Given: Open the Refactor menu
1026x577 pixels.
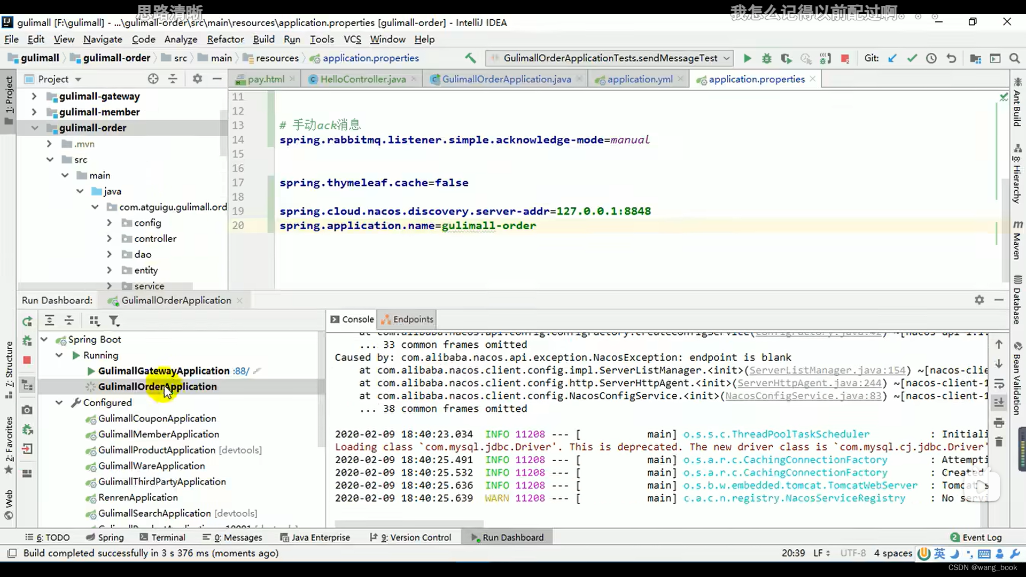Looking at the screenshot, I should 226,39.
